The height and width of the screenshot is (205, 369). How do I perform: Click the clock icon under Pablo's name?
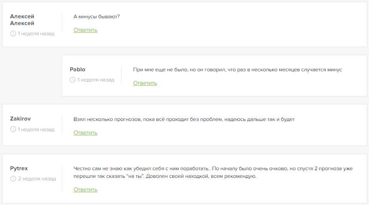[x=73, y=80]
